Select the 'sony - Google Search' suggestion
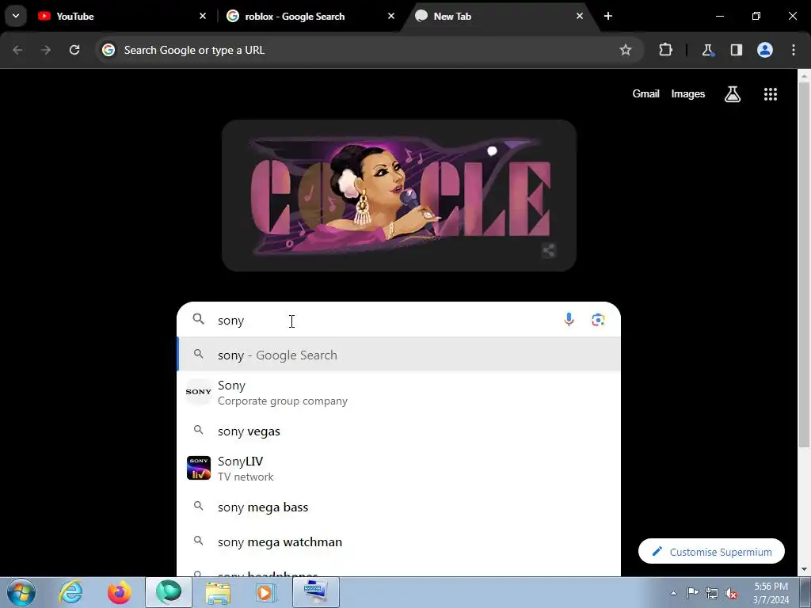811x608 pixels. click(399, 355)
